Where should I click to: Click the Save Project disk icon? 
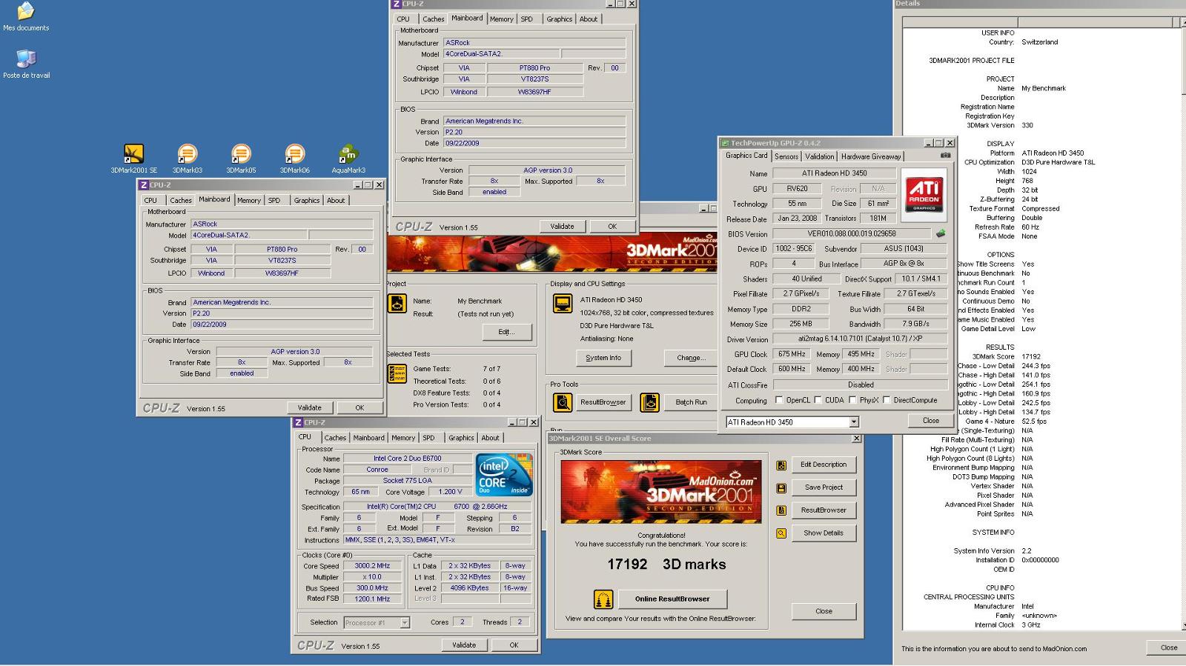pyautogui.click(x=781, y=488)
